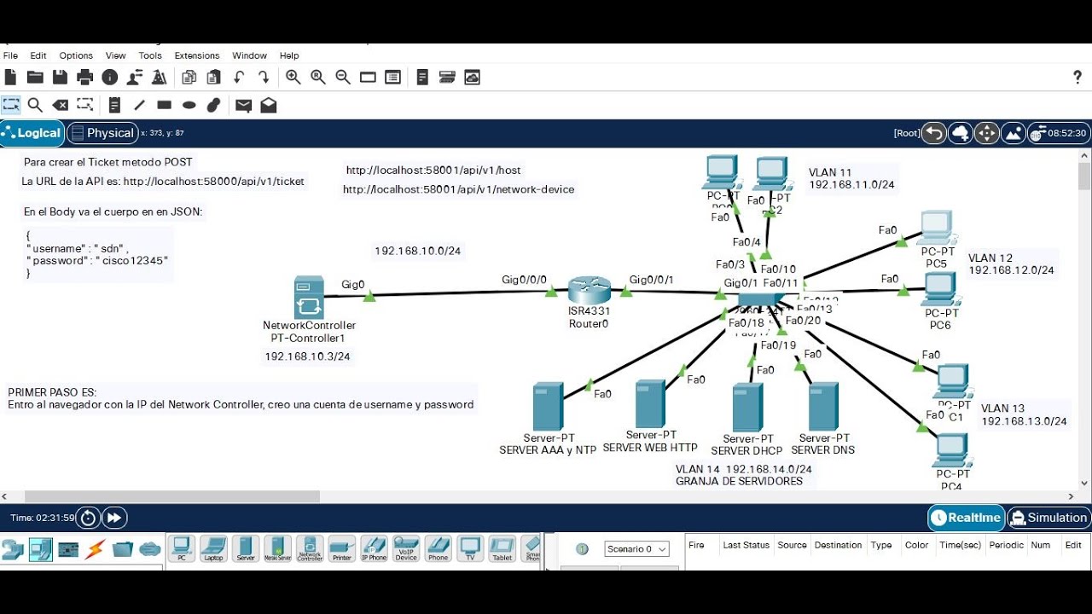Switch to Physical workspace view
Viewport: 1092px width, 614px height.
coord(102,133)
